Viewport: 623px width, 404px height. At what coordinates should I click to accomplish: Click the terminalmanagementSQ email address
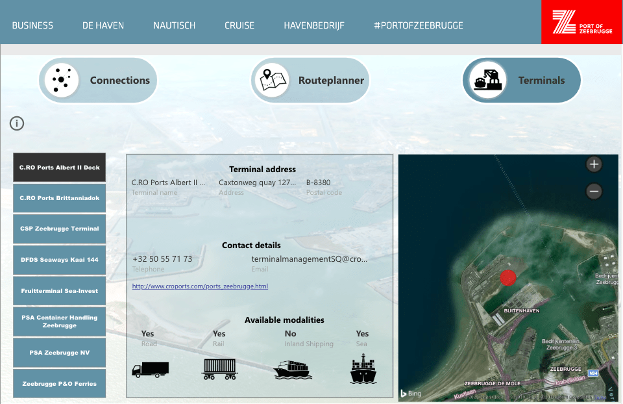pyautogui.click(x=310, y=259)
